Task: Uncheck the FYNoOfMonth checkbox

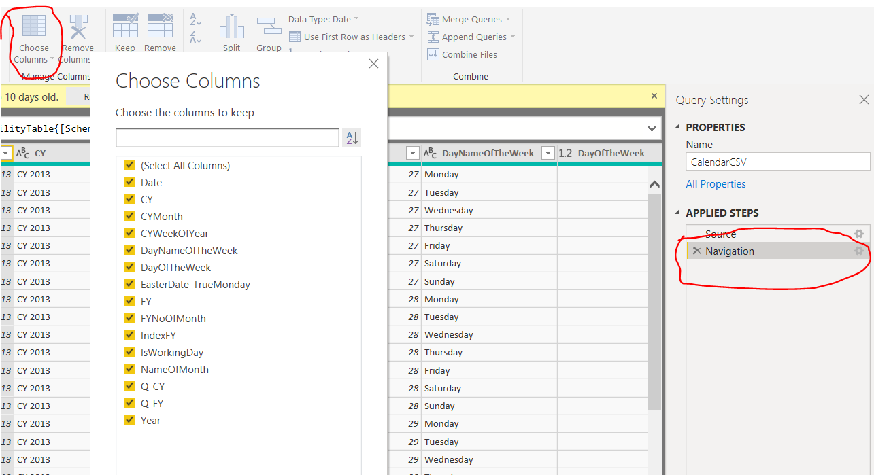Action: pyautogui.click(x=129, y=318)
